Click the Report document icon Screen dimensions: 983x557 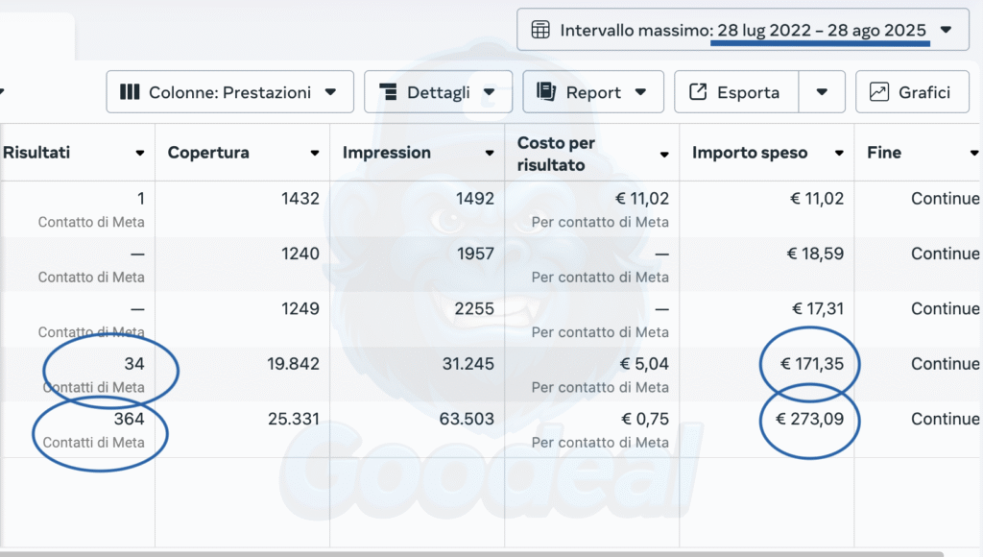click(546, 92)
